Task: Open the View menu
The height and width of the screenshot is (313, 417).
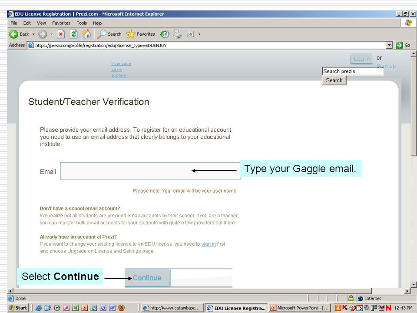Action: pyautogui.click(x=42, y=23)
